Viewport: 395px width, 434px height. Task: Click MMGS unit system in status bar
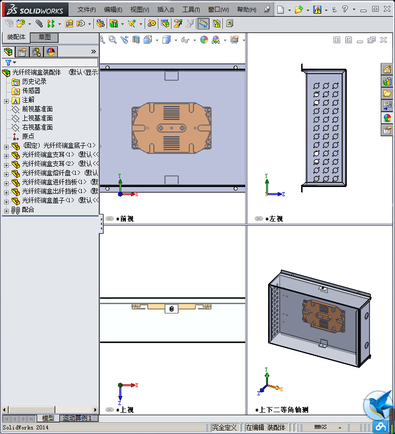point(320,427)
